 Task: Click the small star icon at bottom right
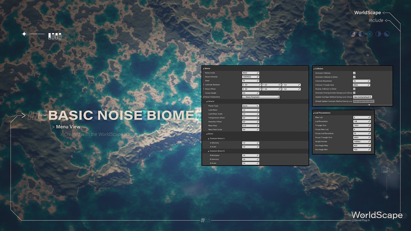click(x=387, y=197)
